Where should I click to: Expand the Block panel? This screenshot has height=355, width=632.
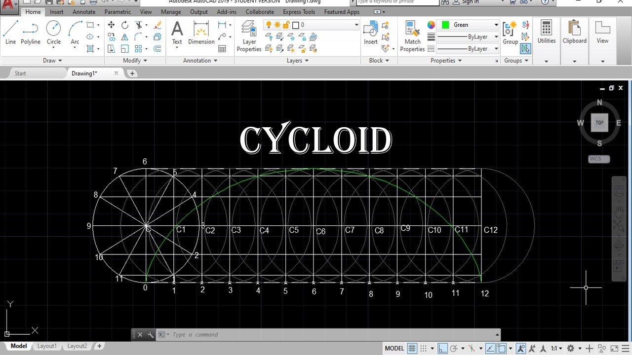click(x=379, y=61)
